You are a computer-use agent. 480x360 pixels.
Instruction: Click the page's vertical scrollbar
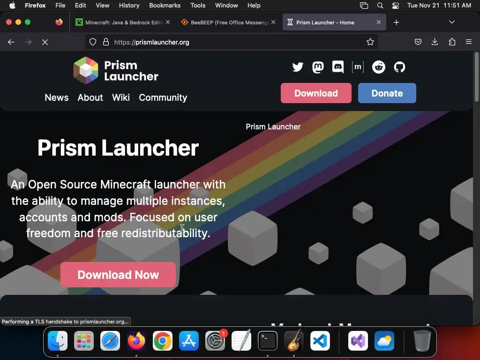477,77
